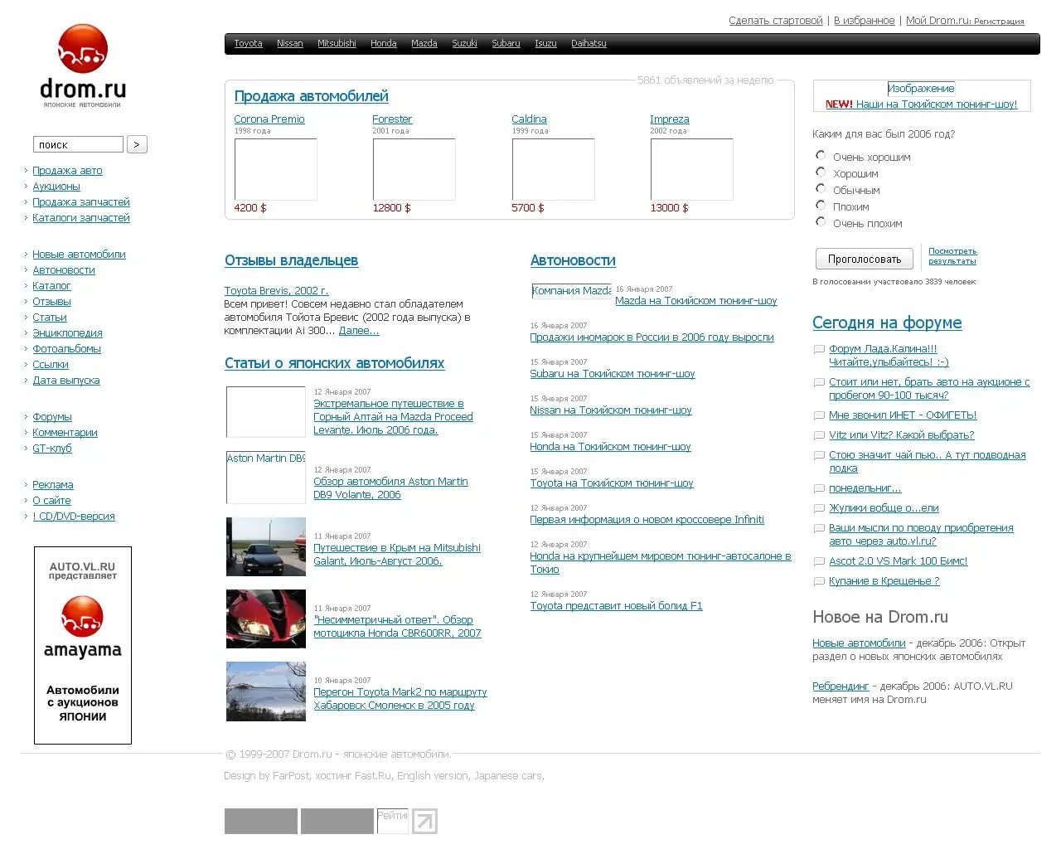Open Subaru in the brand bar

coord(506,43)
